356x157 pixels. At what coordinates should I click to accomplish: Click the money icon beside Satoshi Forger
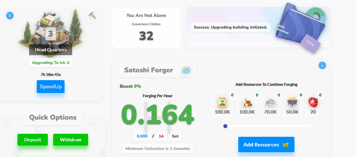[186, 70]
